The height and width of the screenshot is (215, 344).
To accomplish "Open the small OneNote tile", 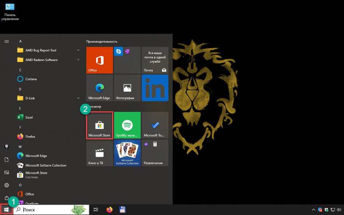I will point(127,51).
